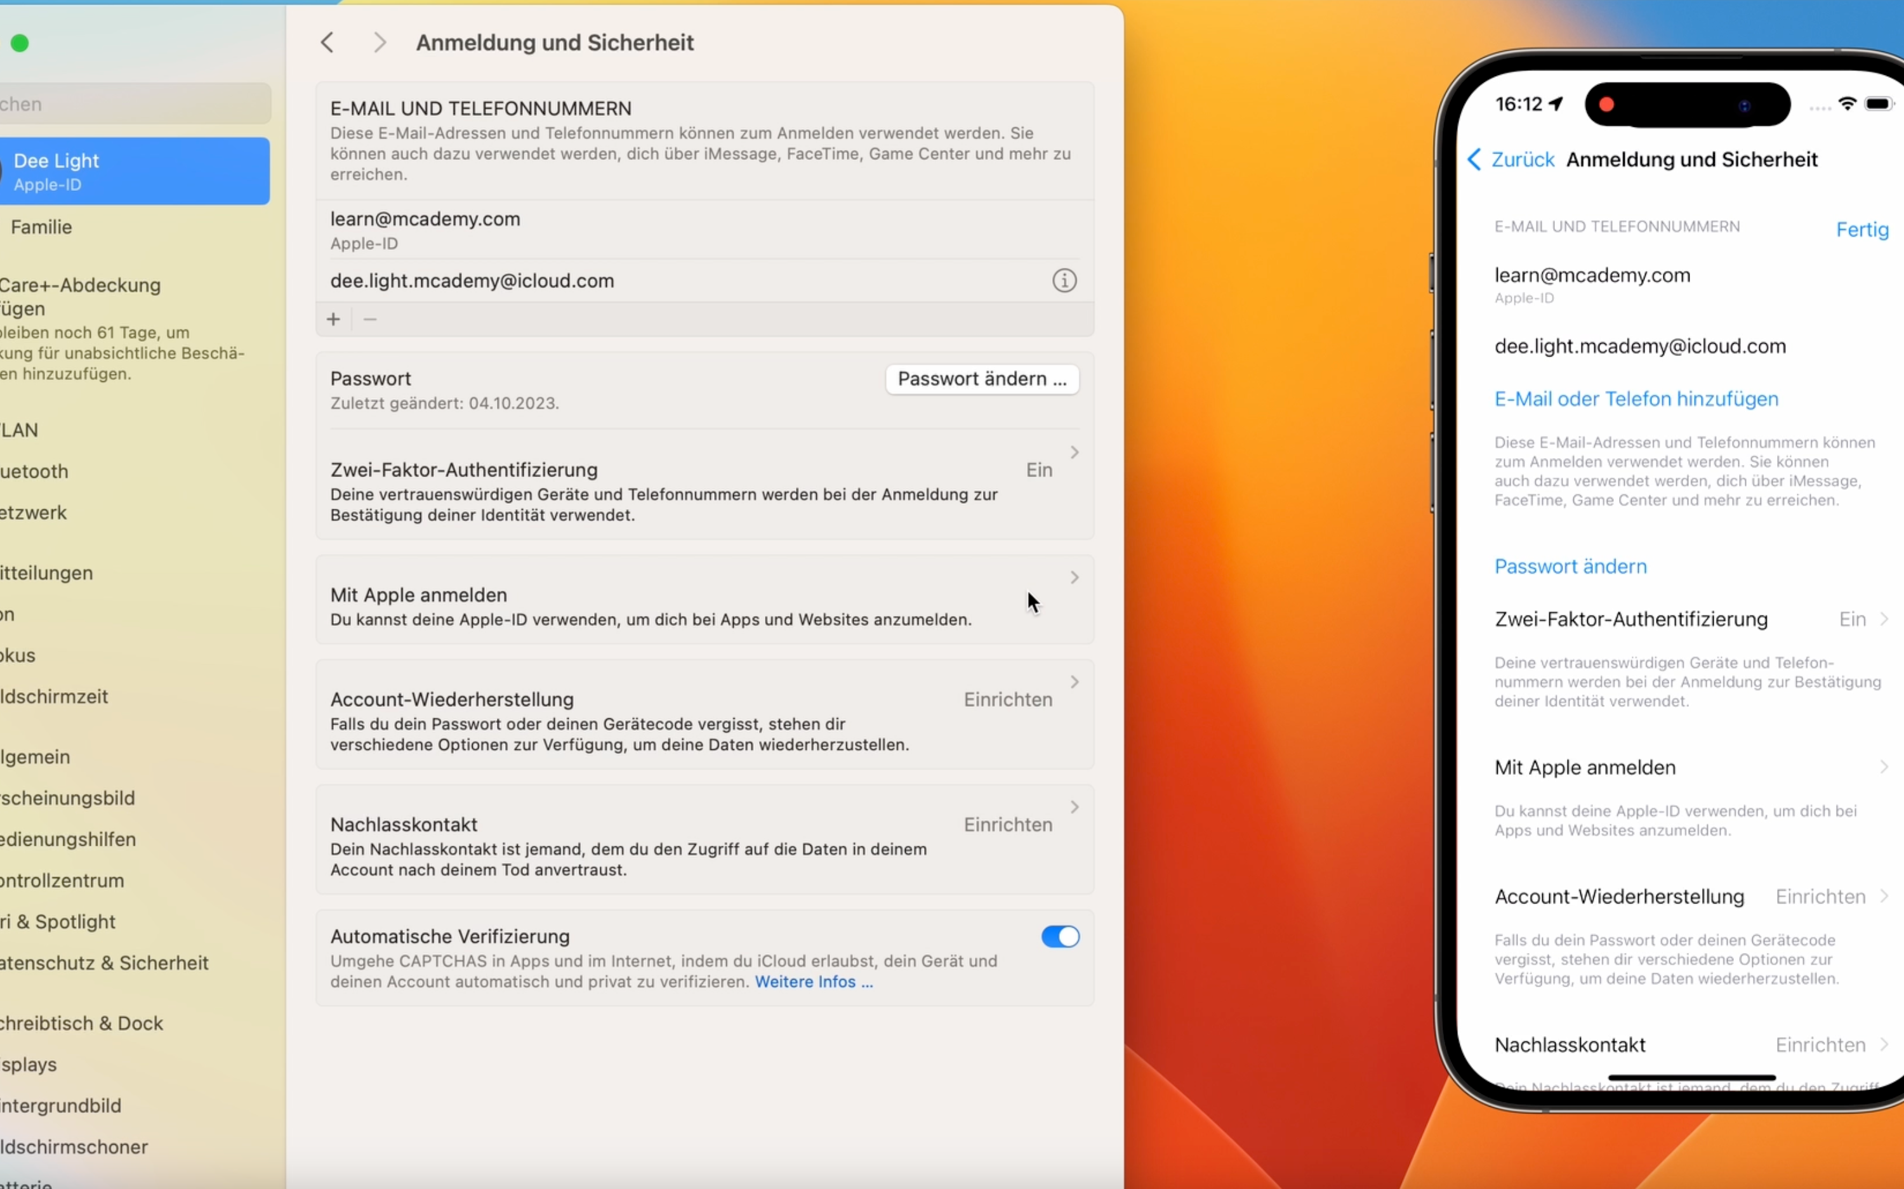Navigate forward with the forward arrow
The width and height of the screenshot is (1904, 1189).
pos(381,43)
